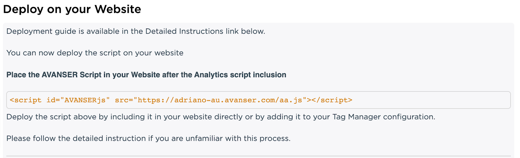The height and width of the screenshot is (158, 520).
Task: Click the "Analytics script inclusion" bold text
Action: [240, 75]
